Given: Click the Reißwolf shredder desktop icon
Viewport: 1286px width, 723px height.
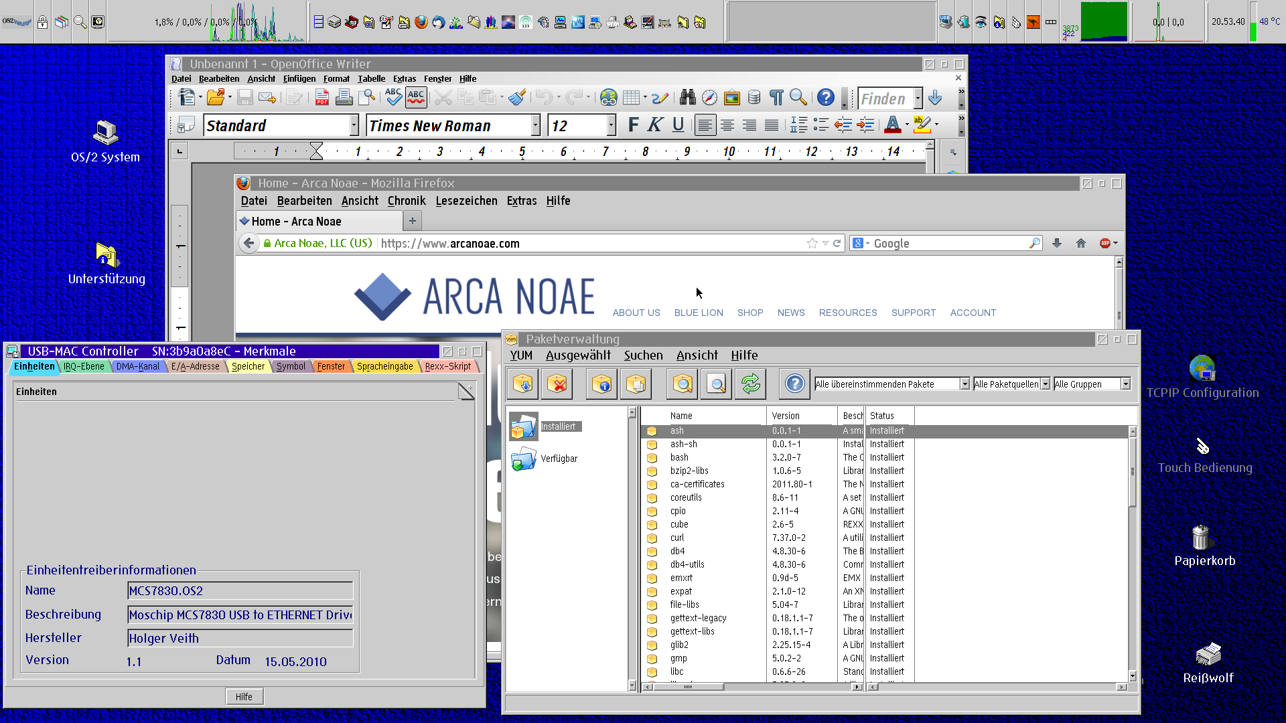Looking at the screenshot, I should [x=1208, y=663].
